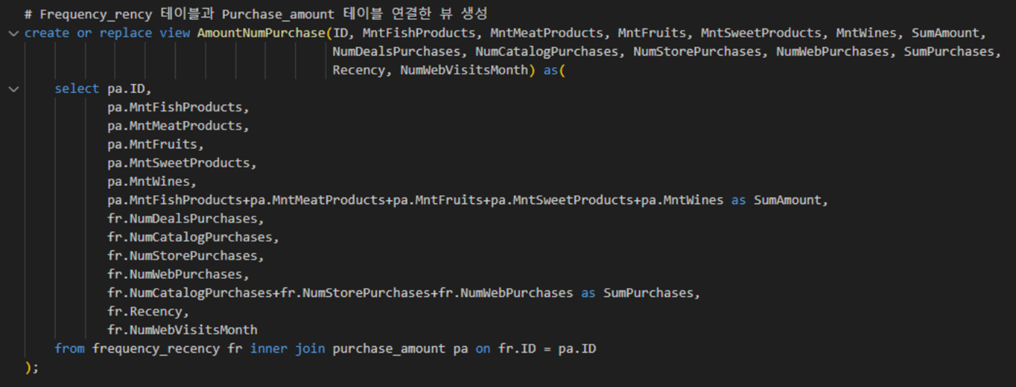Click the alias 'SumAmount,' in the select
The image size is (1016, 387).
[x=791, y=200]
